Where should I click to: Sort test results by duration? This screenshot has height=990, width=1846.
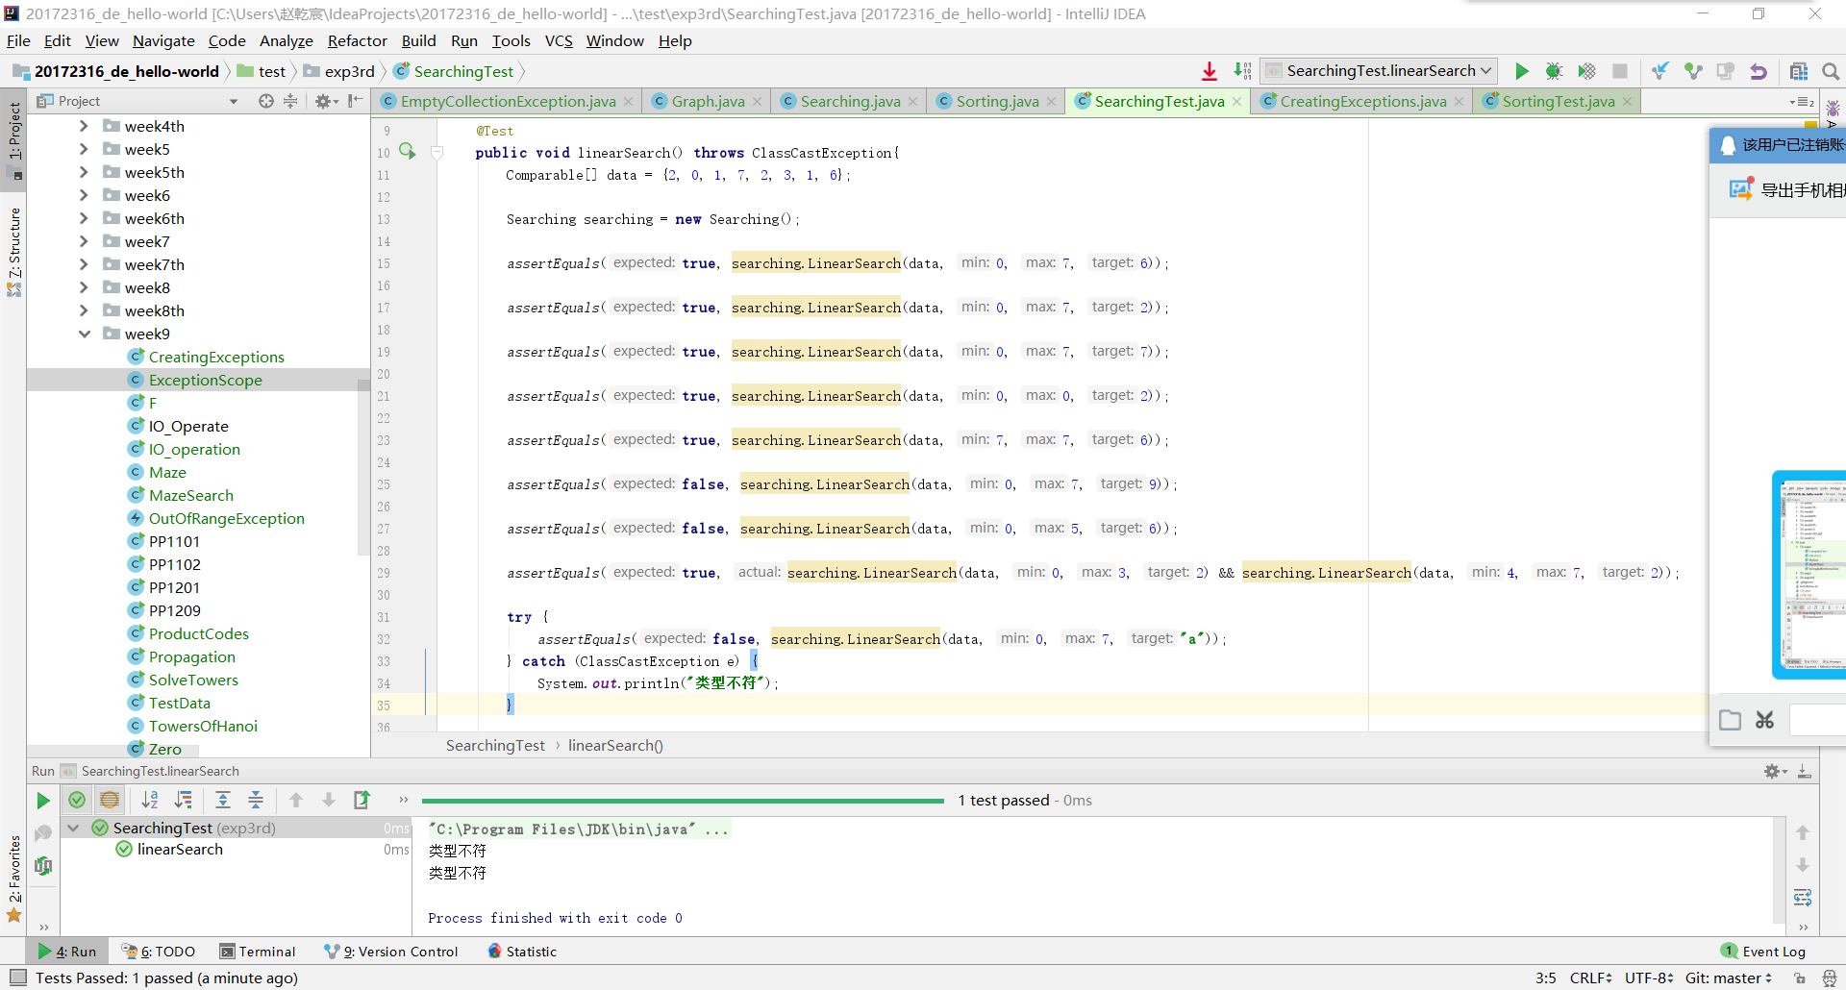coord(183,800)
